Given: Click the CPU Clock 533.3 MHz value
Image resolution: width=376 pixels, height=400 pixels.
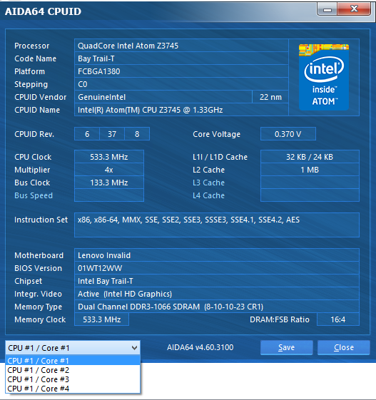Looking at the screenshot, I should pos(109,157).
